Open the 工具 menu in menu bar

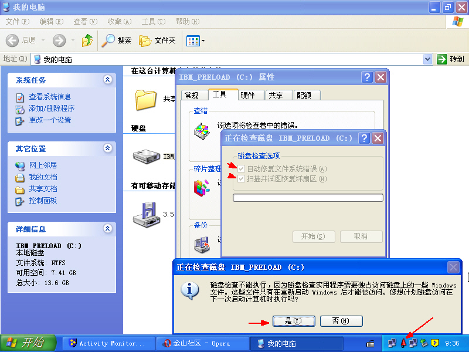[x=154, y=22]
